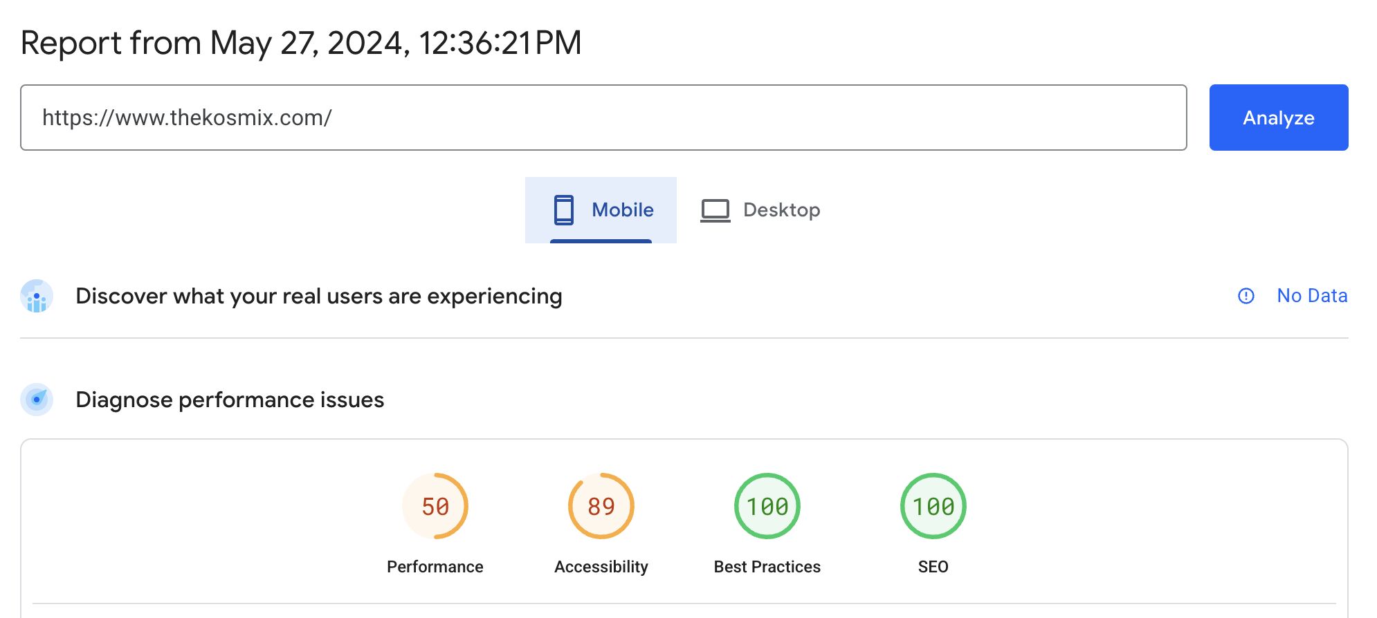Click 'Discover what your real users are experiencing' heading
The height and width of the screenshot is (618, 1377).
click(x=319, y=296)
